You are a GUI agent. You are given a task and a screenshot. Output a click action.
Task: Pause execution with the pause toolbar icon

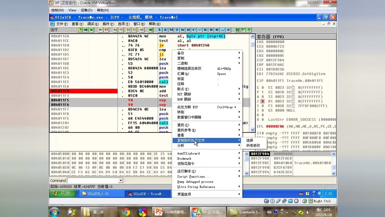point(106,30)
